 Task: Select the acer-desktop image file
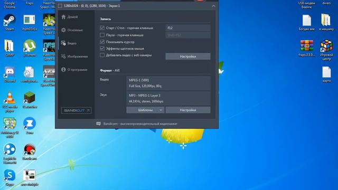tap(30, 178)
